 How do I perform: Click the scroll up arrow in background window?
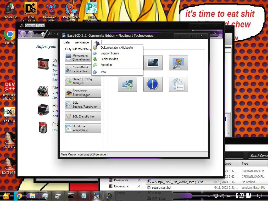229,116
